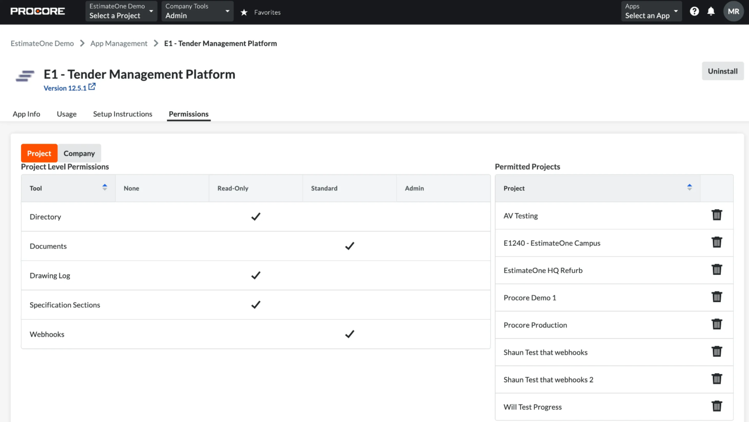
Task: Switch to the App Info tab
Action: [x=26, y=114]
